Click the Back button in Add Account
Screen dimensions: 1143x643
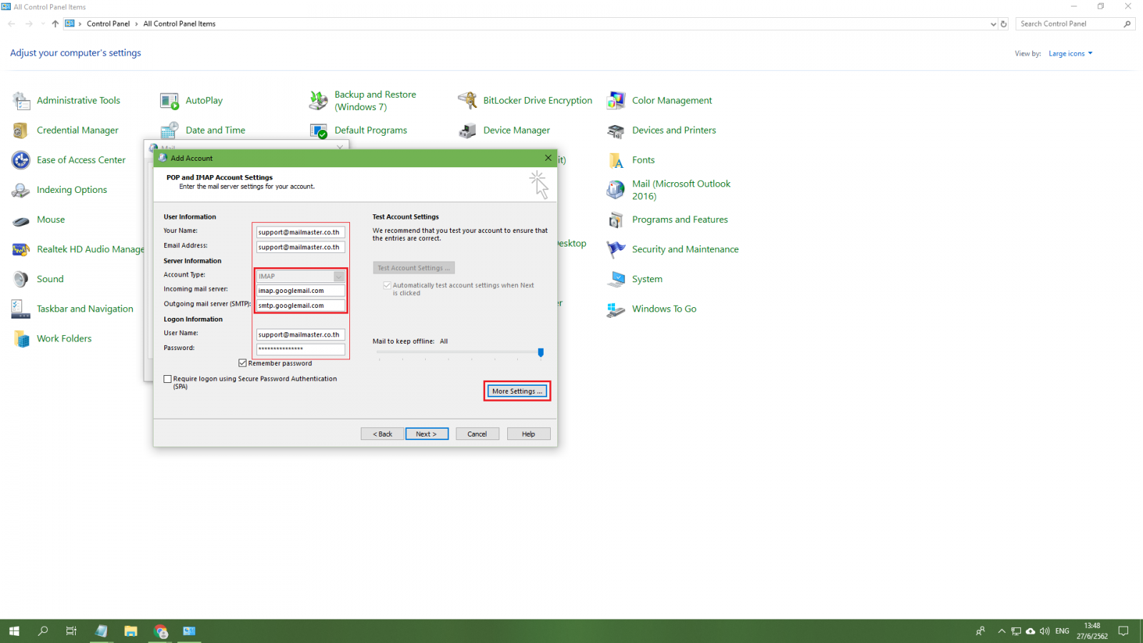point(382,434)
